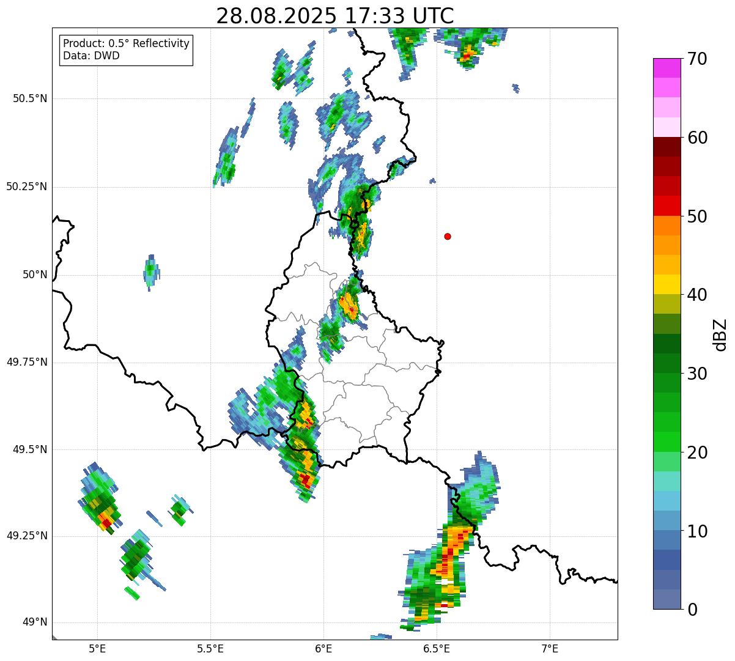Click the "49°N" latitude label
Image resolution: width=735 pixels, height=661 pixels.
click(x=35, y=622)
